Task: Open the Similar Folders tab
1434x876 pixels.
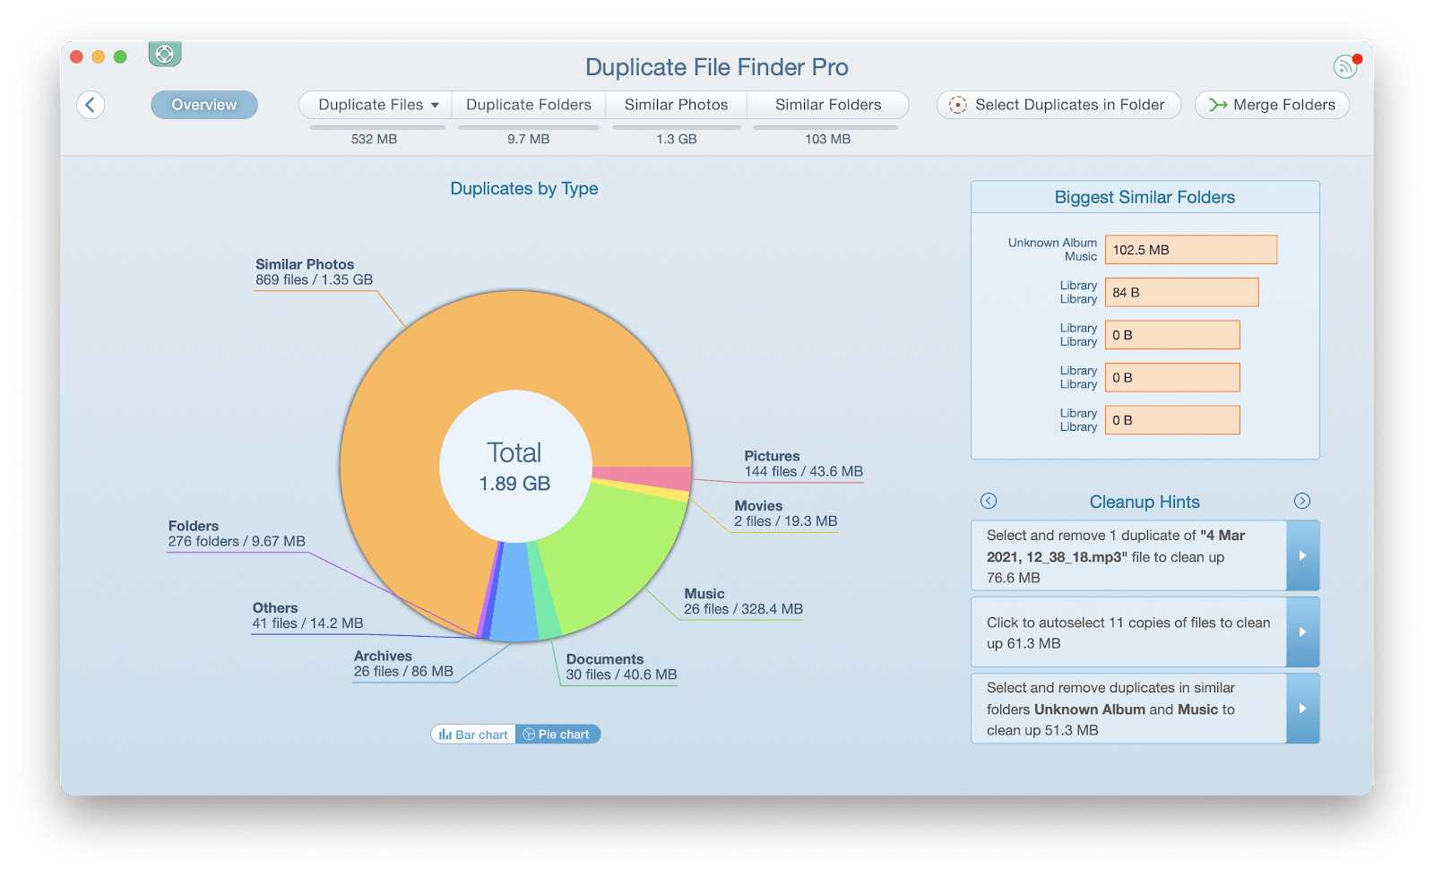Action: [828, 105]
